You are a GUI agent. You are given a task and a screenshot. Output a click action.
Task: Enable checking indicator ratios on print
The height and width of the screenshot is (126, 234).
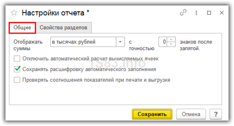pos(17,80)
